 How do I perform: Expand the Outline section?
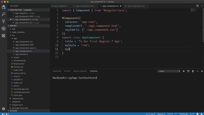coord(29,111)
